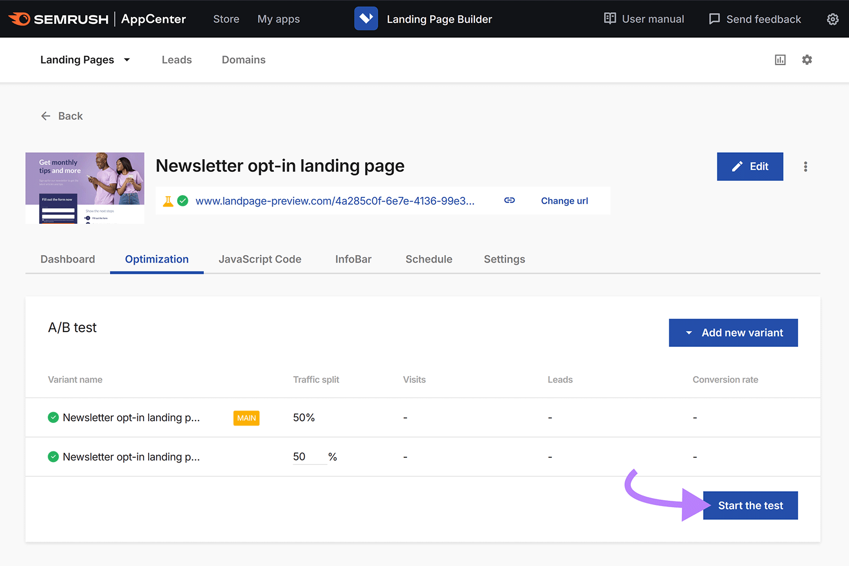Expand the Landing Pages dropdown

(x=126, y=60)
